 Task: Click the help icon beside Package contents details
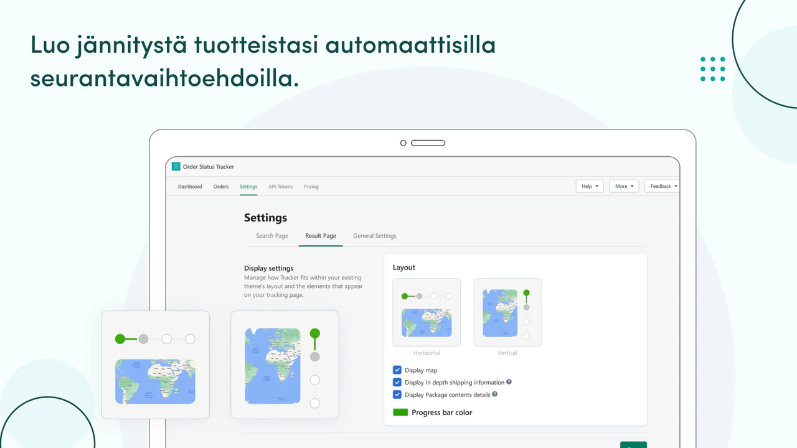pos(495,394)
